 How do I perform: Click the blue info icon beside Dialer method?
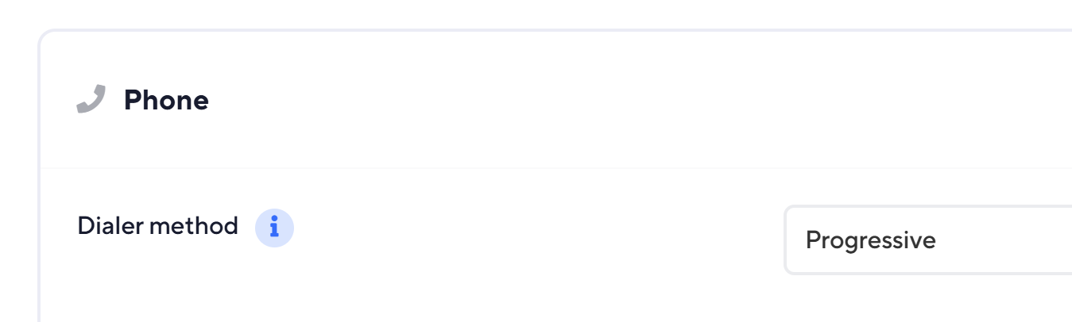click(x=274, y=228)
